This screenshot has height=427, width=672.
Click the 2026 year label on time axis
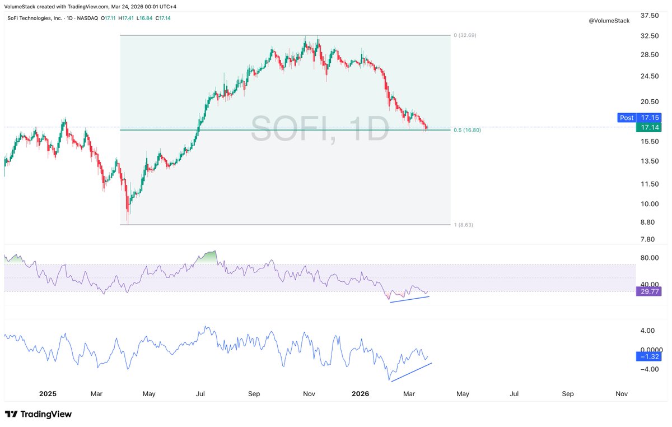[360, 394]
